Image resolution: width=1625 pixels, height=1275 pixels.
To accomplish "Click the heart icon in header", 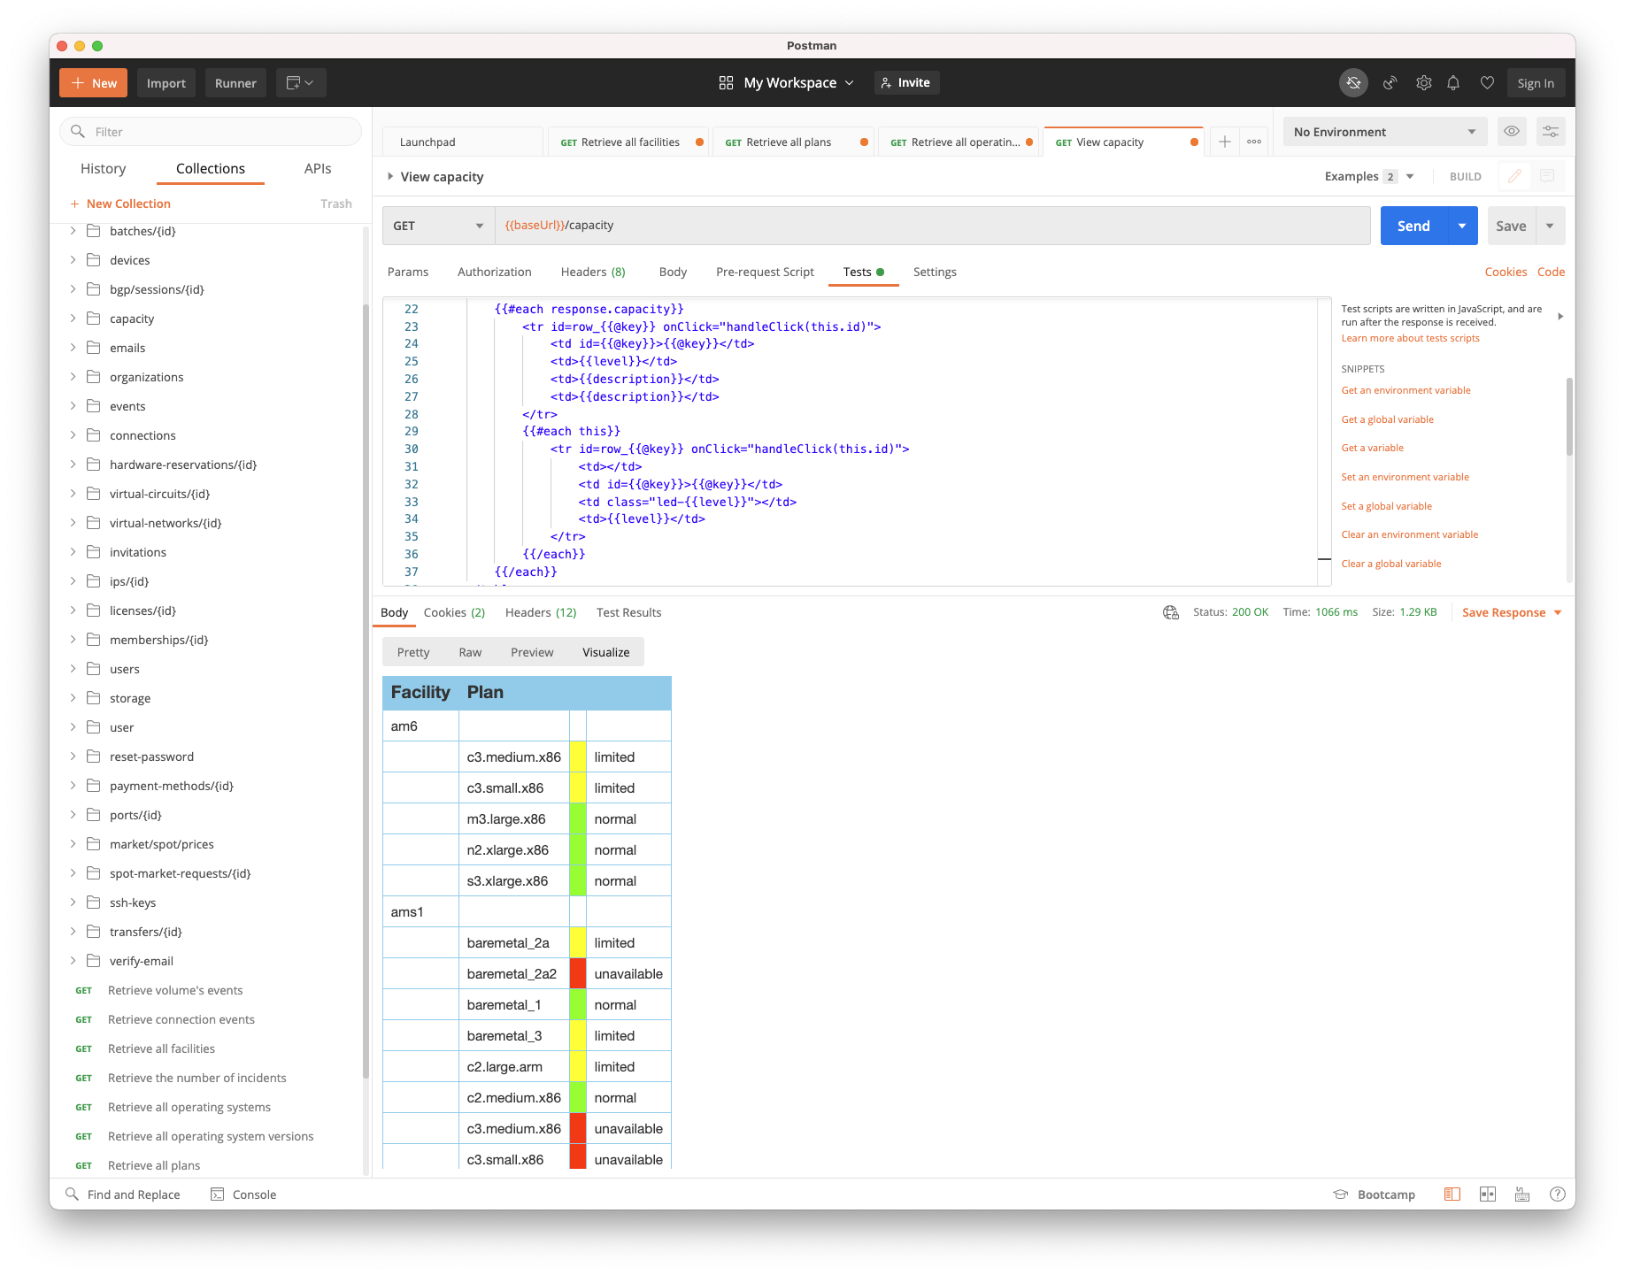I will (x=1487, y=83).
